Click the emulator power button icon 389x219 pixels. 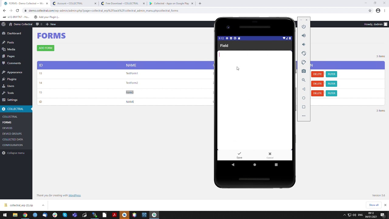[304, 26]
